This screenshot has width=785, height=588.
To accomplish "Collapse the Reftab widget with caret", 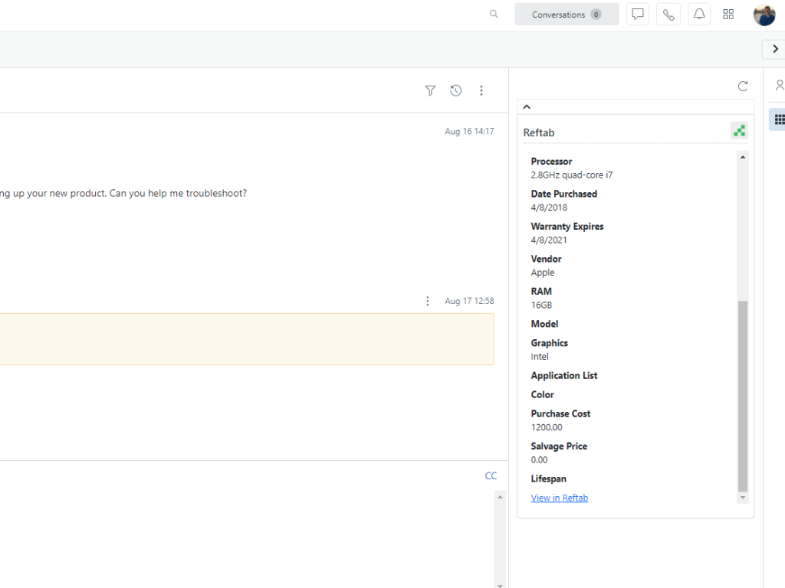I will pos(527,107).
